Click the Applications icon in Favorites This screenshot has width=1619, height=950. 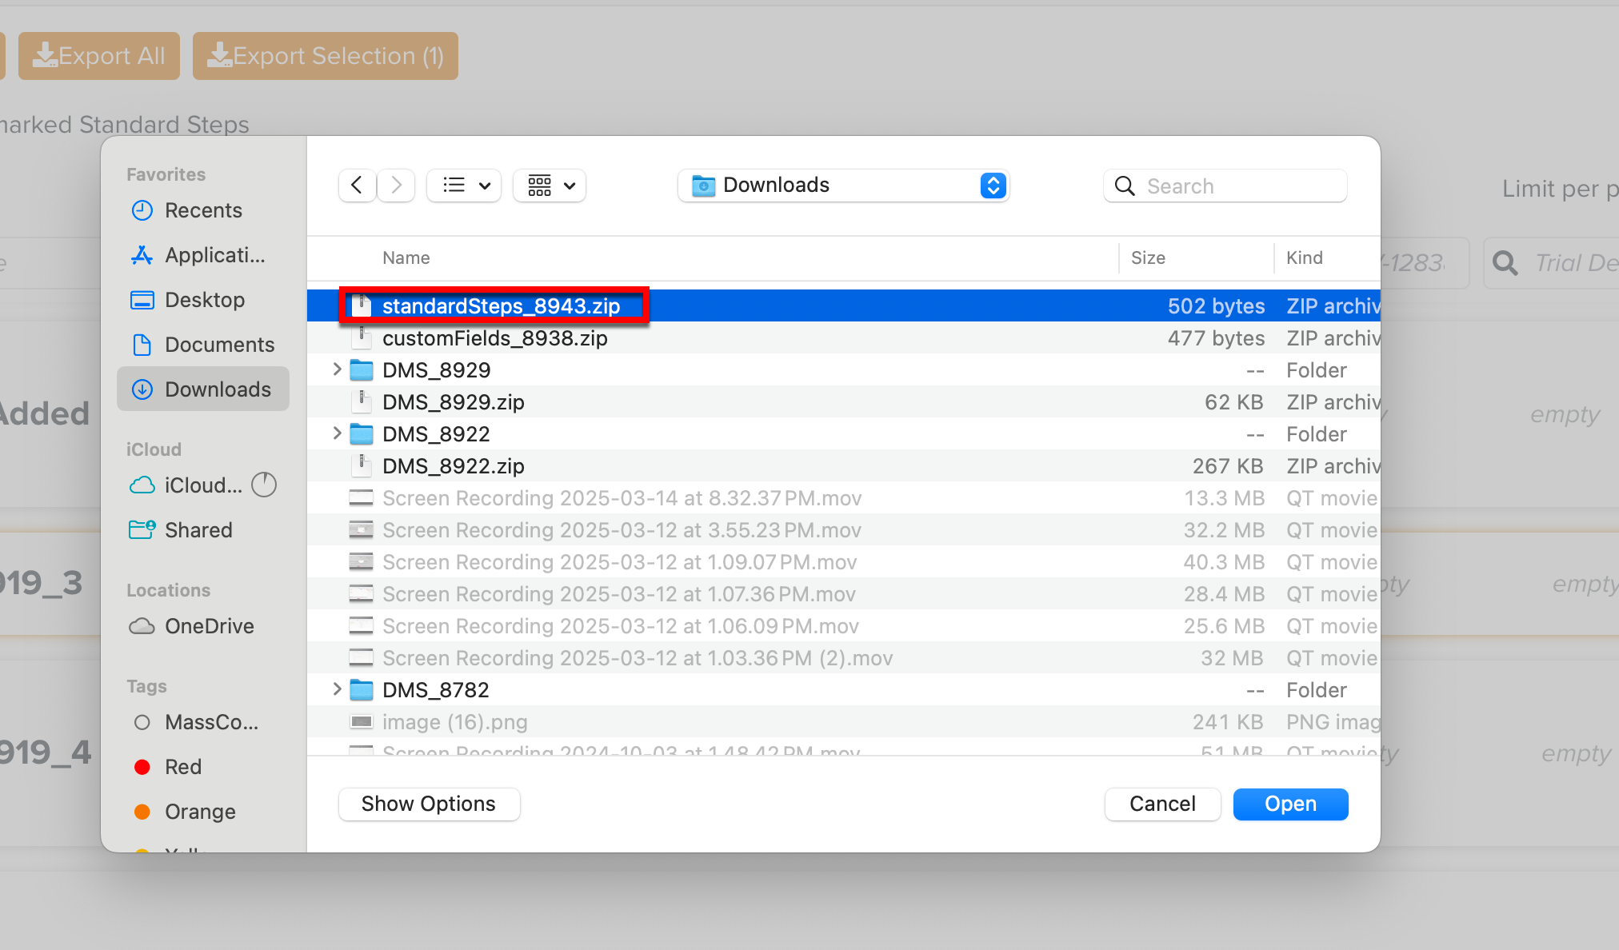(x=142, y=255)
